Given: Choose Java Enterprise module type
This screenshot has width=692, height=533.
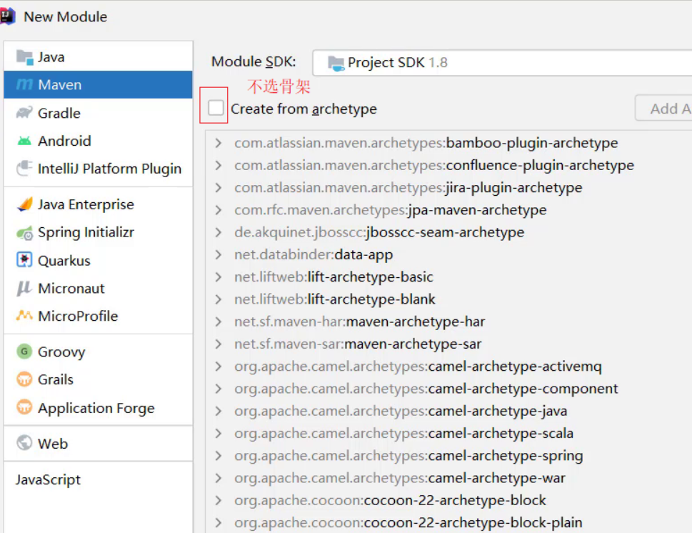Looking at the screenshot, I should [x=98, y=204].
